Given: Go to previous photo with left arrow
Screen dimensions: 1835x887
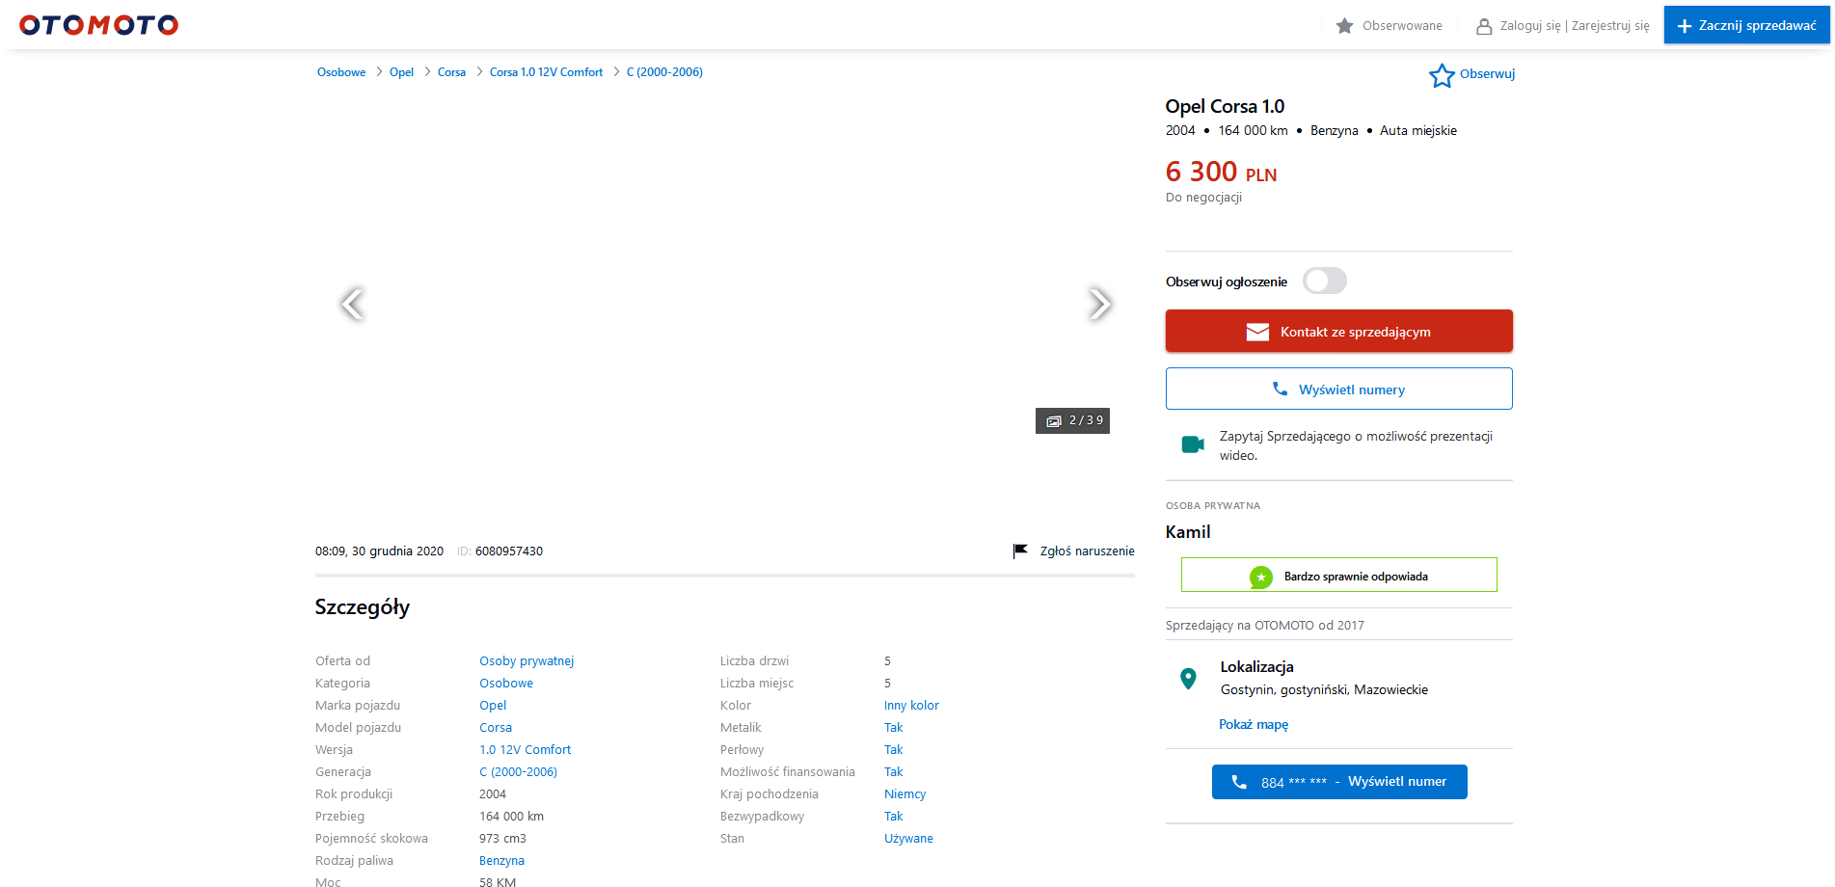Looking at the screenshot, I should (x=352, y=304).
